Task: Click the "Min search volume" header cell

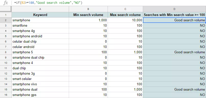Action: coord(88,15)
